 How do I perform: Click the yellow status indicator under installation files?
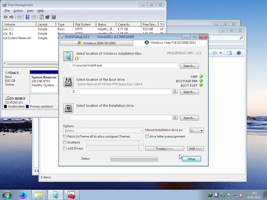[x=77, y=59]
